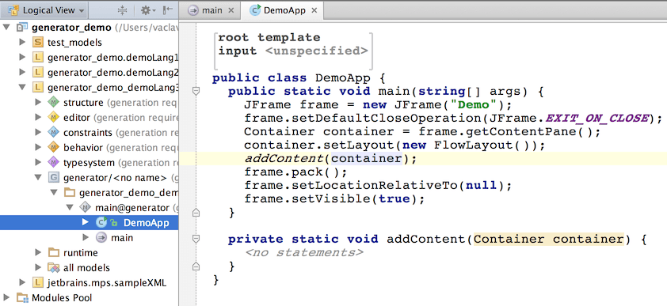
Task: Click the EXIT_ON_CLOSE constant in code
Action: point(597,118)
